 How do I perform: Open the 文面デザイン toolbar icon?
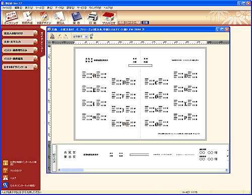44,18
